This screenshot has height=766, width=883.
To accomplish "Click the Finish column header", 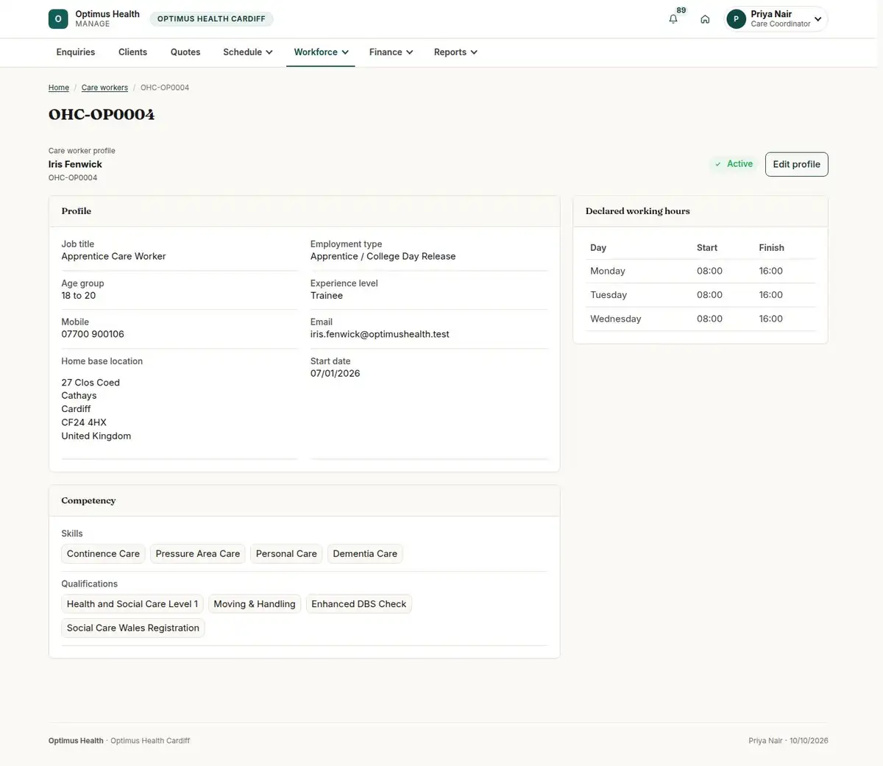I will (x=771, y=248).
